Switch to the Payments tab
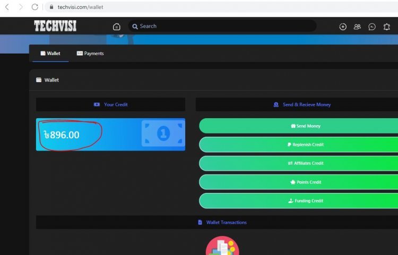398x255 pixels. [x=90, y=54]
